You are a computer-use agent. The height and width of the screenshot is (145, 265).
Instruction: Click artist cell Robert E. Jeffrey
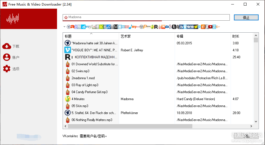coord(132,50)
